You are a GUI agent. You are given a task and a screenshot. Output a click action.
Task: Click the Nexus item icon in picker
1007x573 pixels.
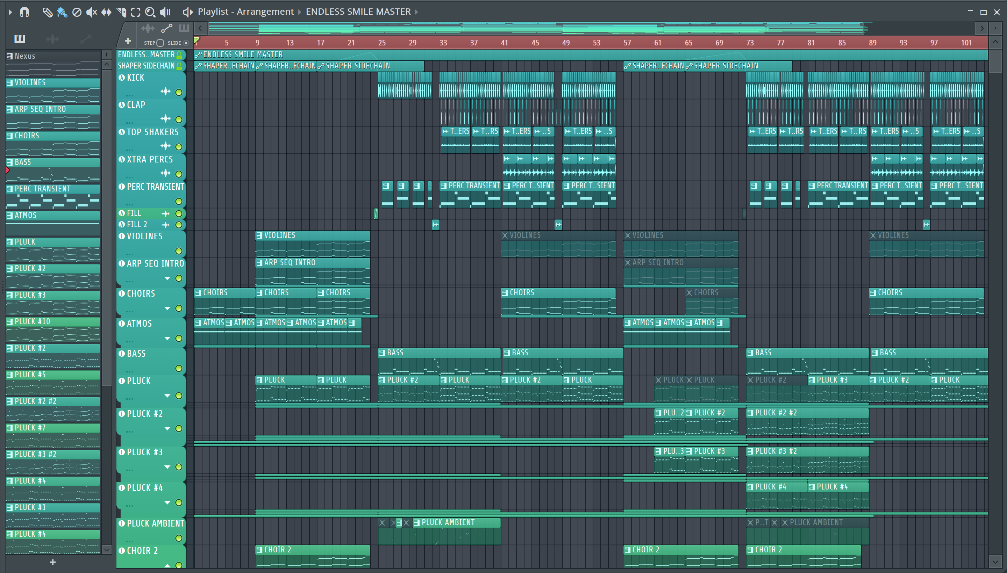tap(9, 56)
